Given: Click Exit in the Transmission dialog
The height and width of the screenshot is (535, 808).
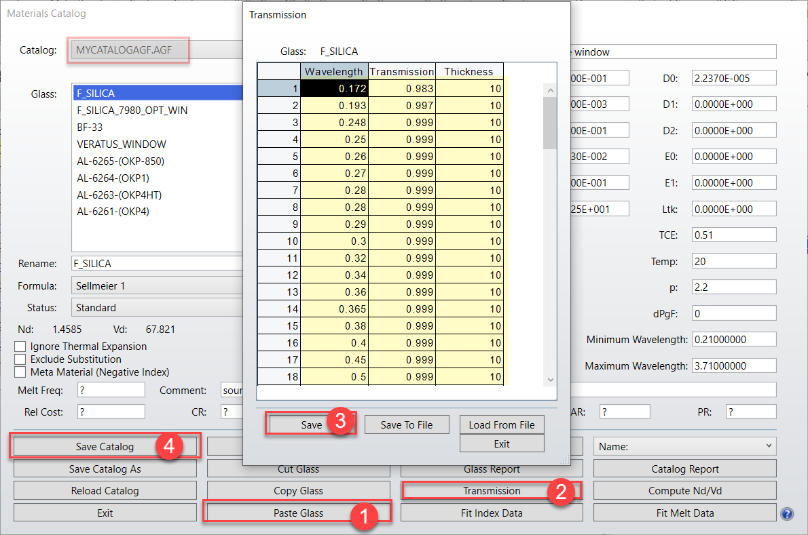Looking at the screenshot, I should (501, 443).
